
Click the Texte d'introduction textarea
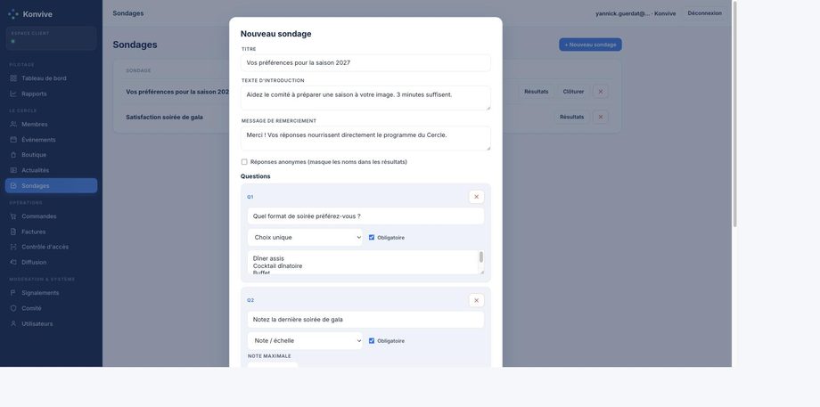tap(365, 98)
